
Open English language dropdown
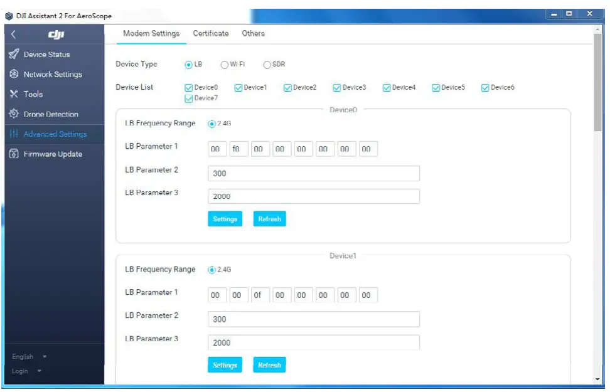(29, 357)
